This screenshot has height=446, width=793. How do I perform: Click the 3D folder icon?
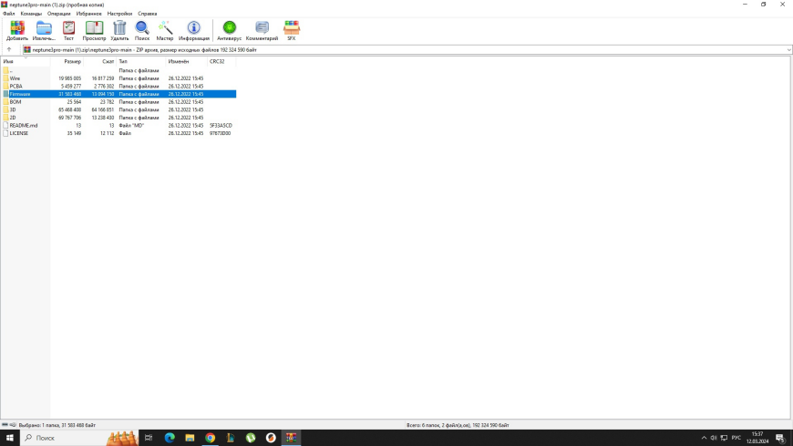5,109
